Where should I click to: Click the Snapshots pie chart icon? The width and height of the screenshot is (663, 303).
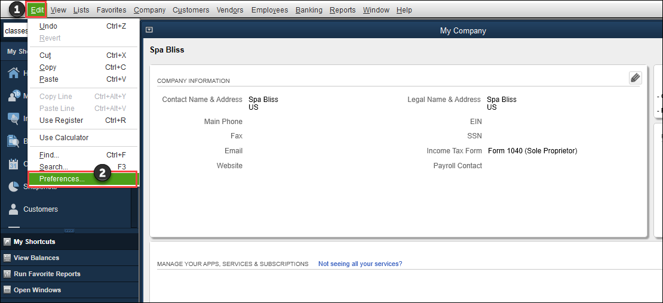click(x=14, y=187)
